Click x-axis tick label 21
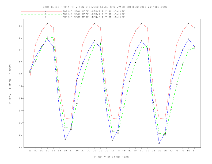 pos(71,151)
